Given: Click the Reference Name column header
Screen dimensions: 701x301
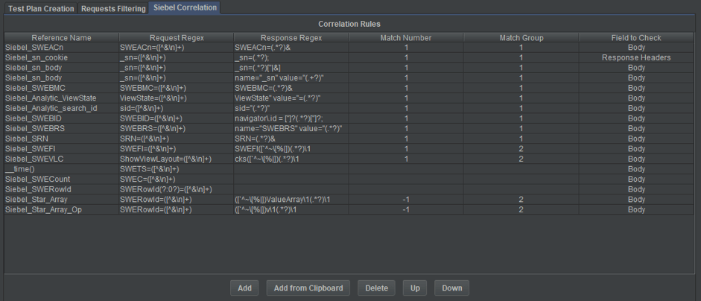Looking at the screenshot, I should pos(62,37).
